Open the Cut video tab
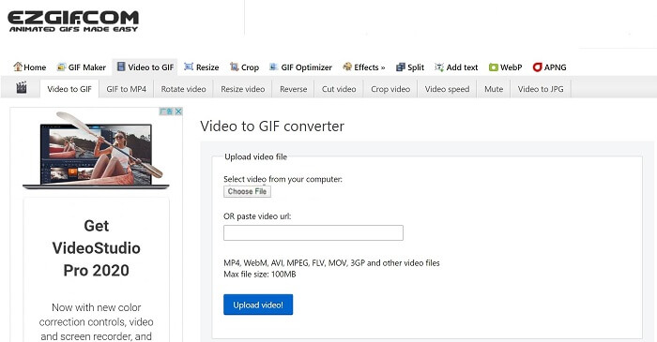Viewport: 657px width, 342px height. (x=339, y=89)
